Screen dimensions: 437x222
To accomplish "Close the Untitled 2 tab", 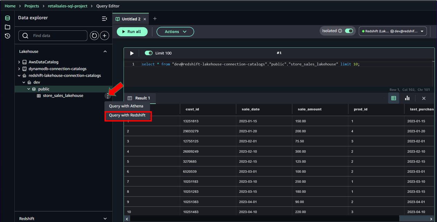I will pos(145,19).
